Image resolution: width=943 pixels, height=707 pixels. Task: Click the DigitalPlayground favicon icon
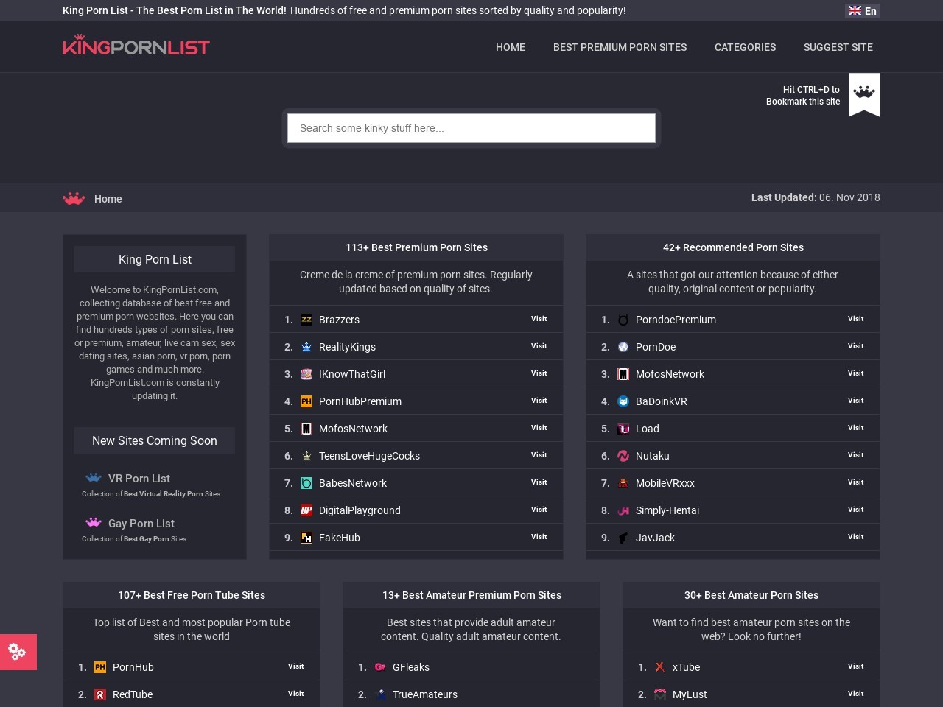(306, 510)
